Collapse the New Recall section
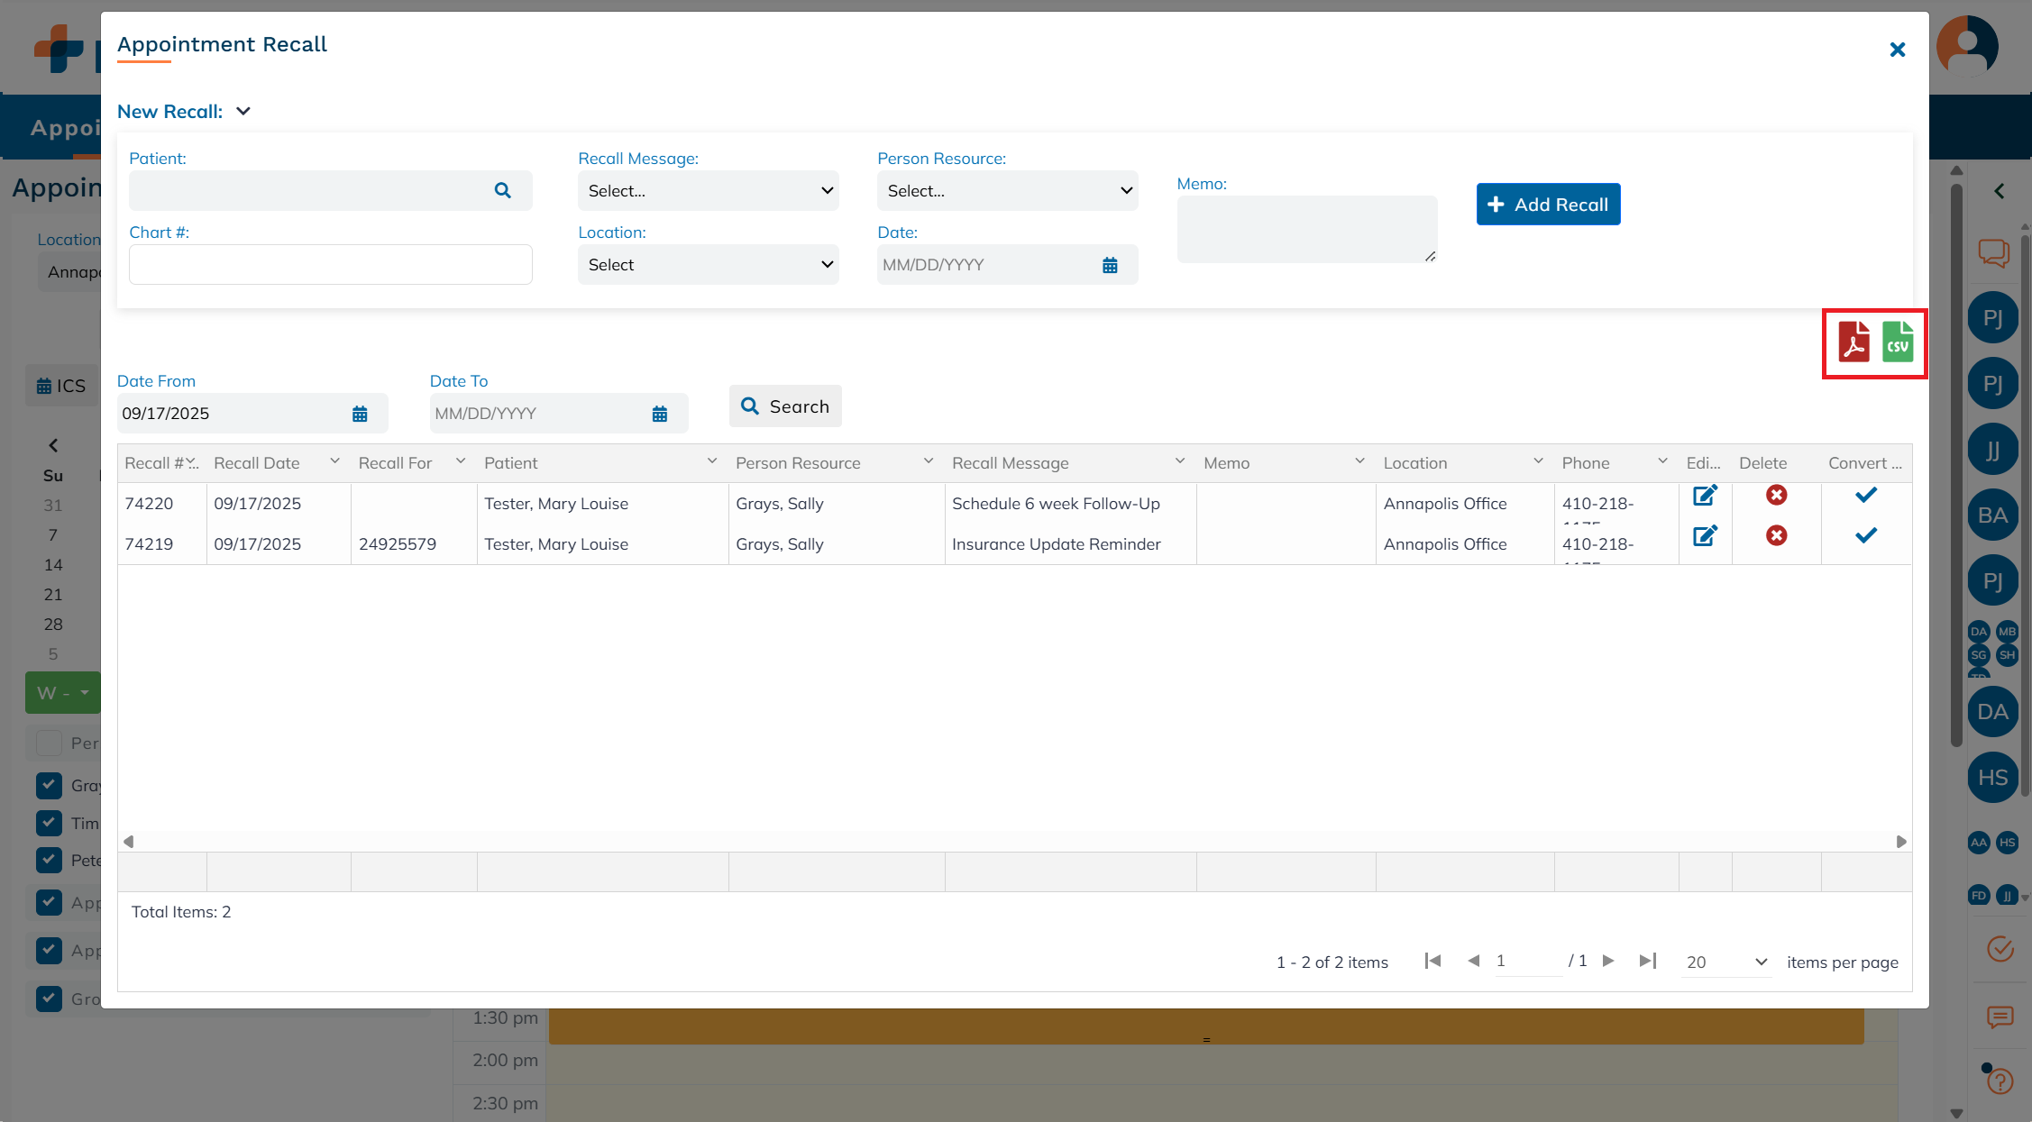Viewport: 2032px width, 1122px height. [x=243, y=111]
